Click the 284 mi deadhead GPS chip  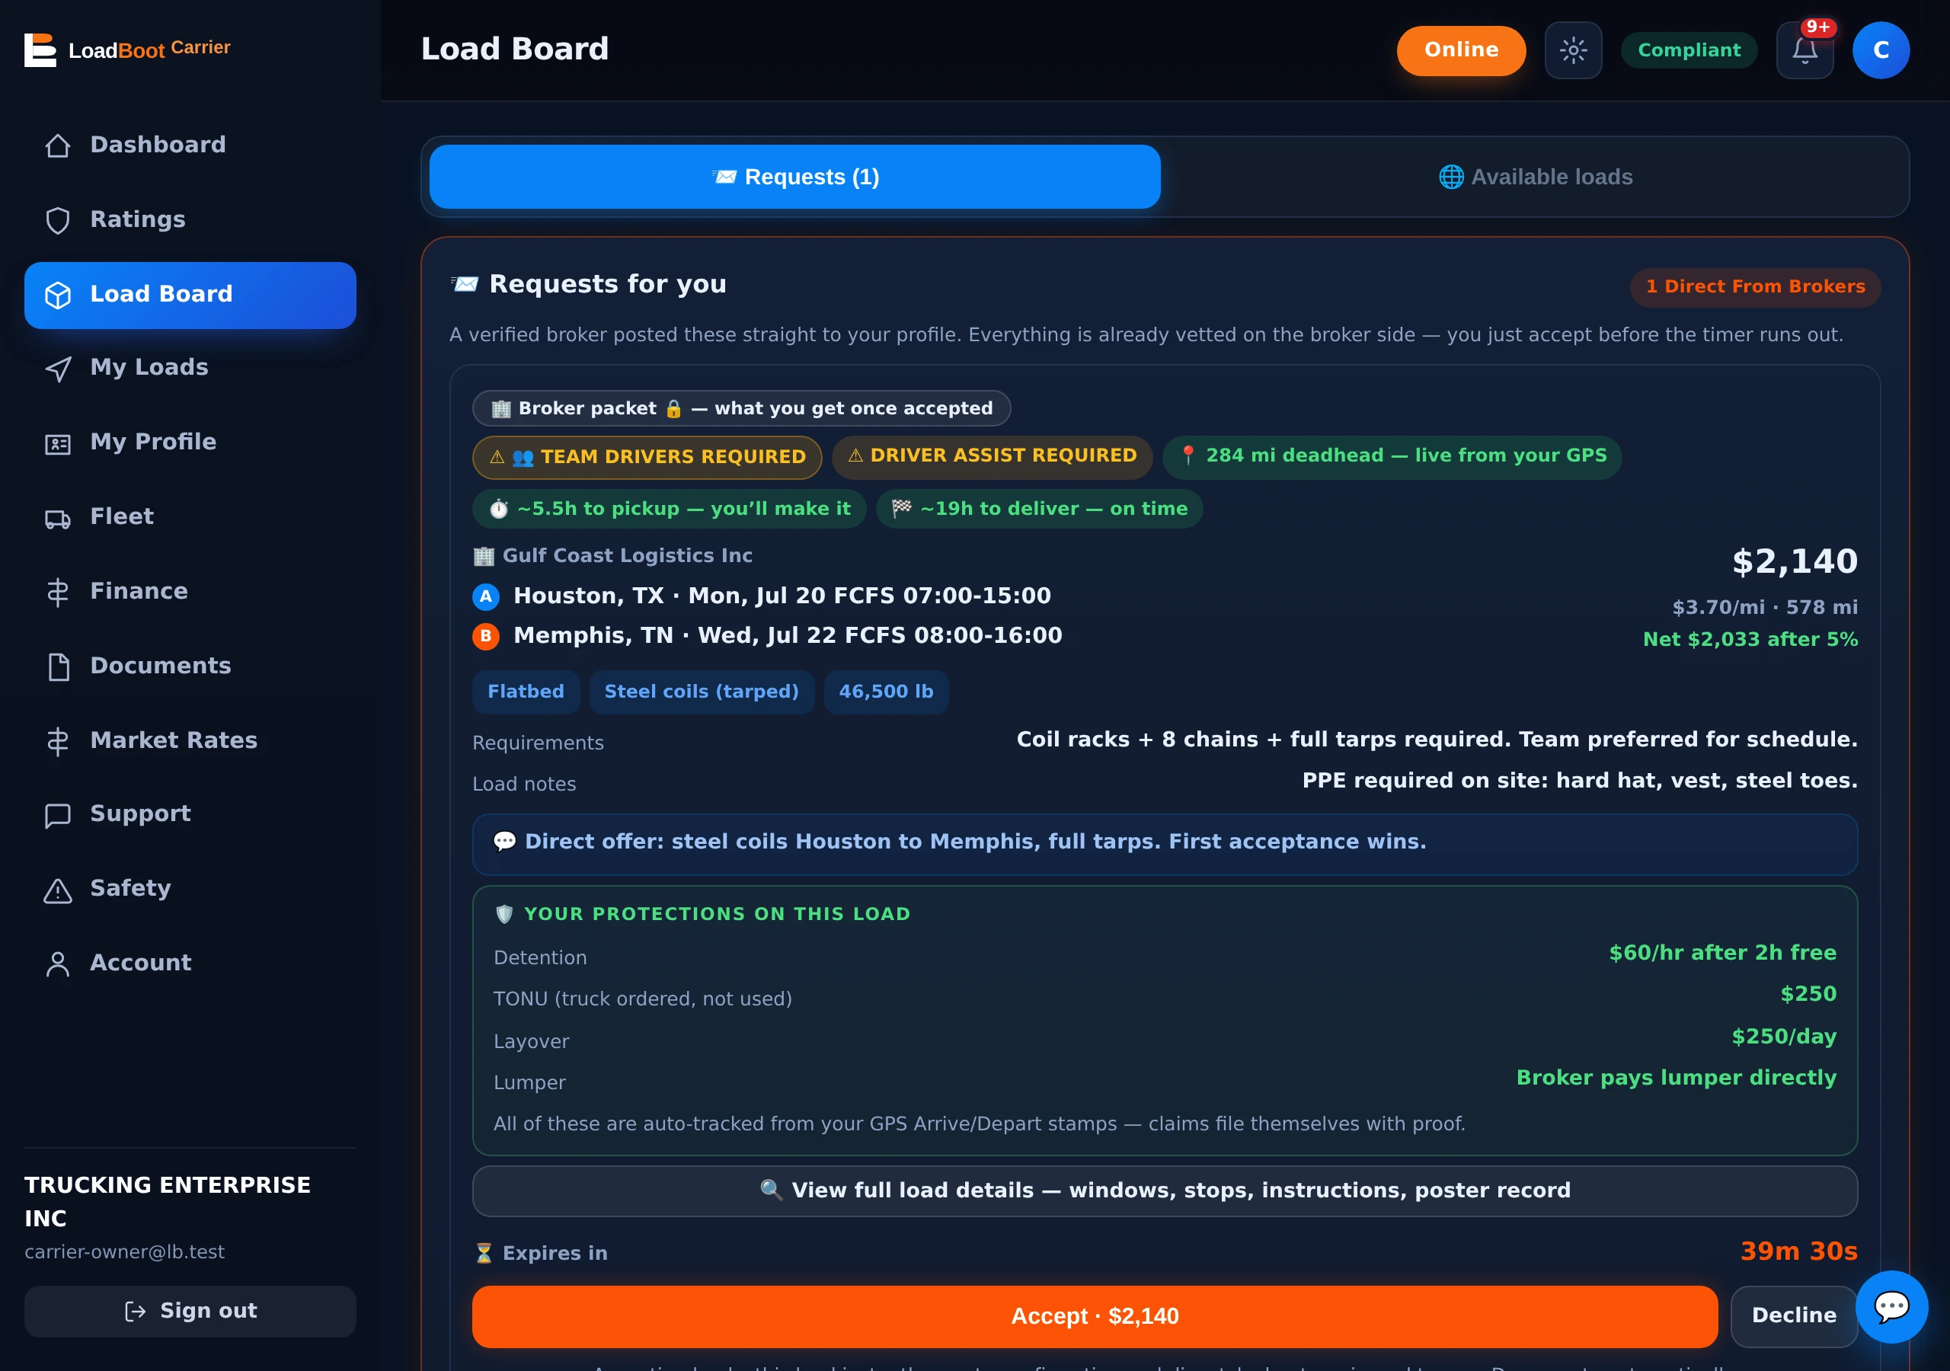pyautogui.click(x=1392, y=456)
